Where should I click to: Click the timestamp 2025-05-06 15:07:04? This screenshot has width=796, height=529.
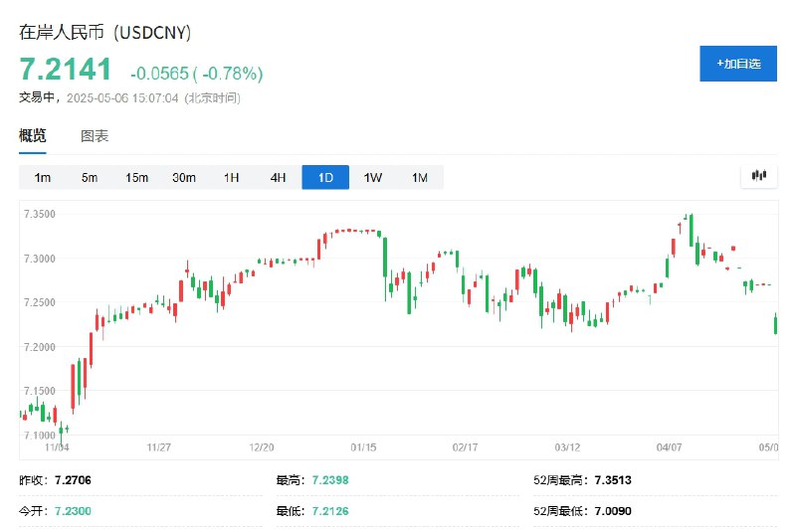pyautogui.click(x=122, y=97)
